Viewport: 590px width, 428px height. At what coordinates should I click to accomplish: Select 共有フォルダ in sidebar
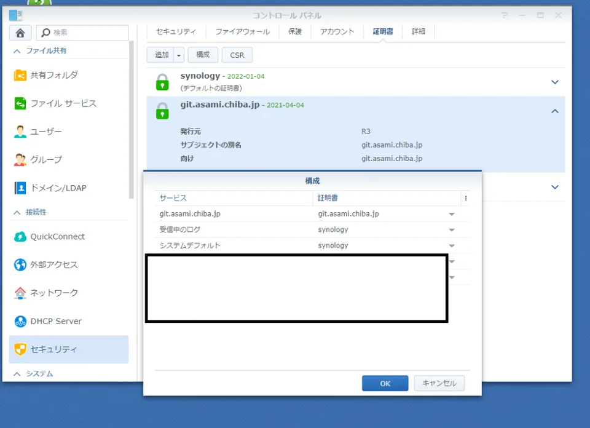54,75
